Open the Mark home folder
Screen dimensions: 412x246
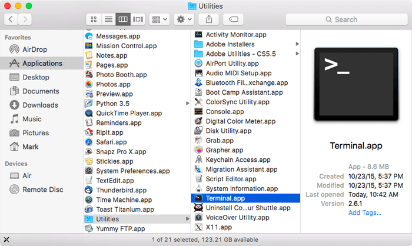[x=42, y=147]
